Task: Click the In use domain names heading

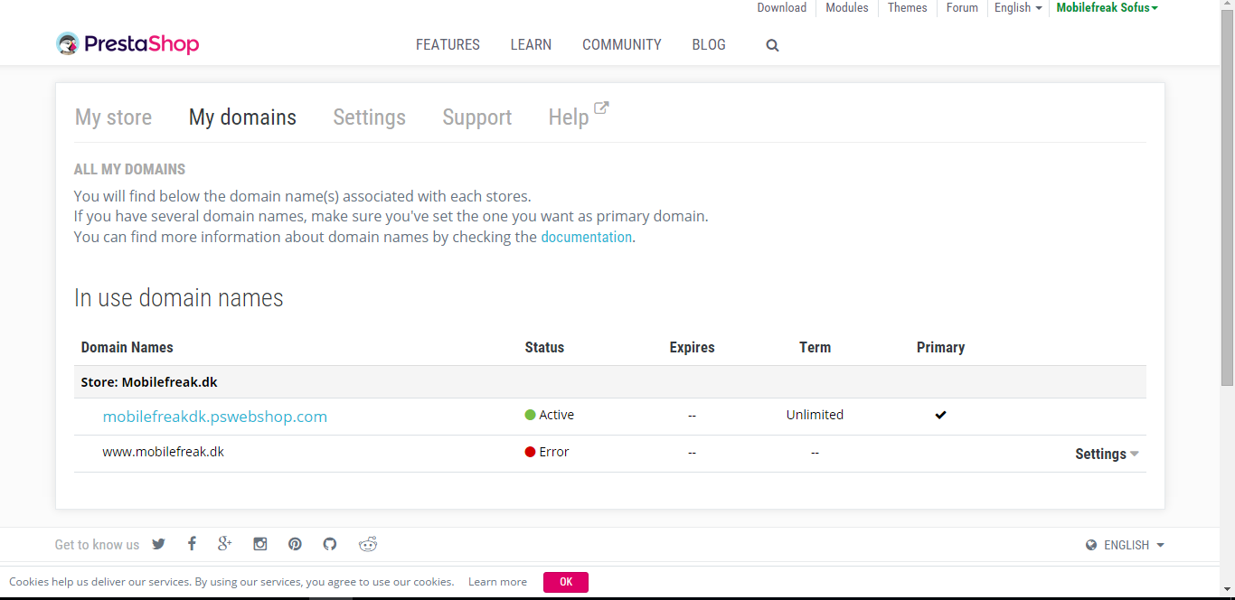Action: [x=179, y=298]
